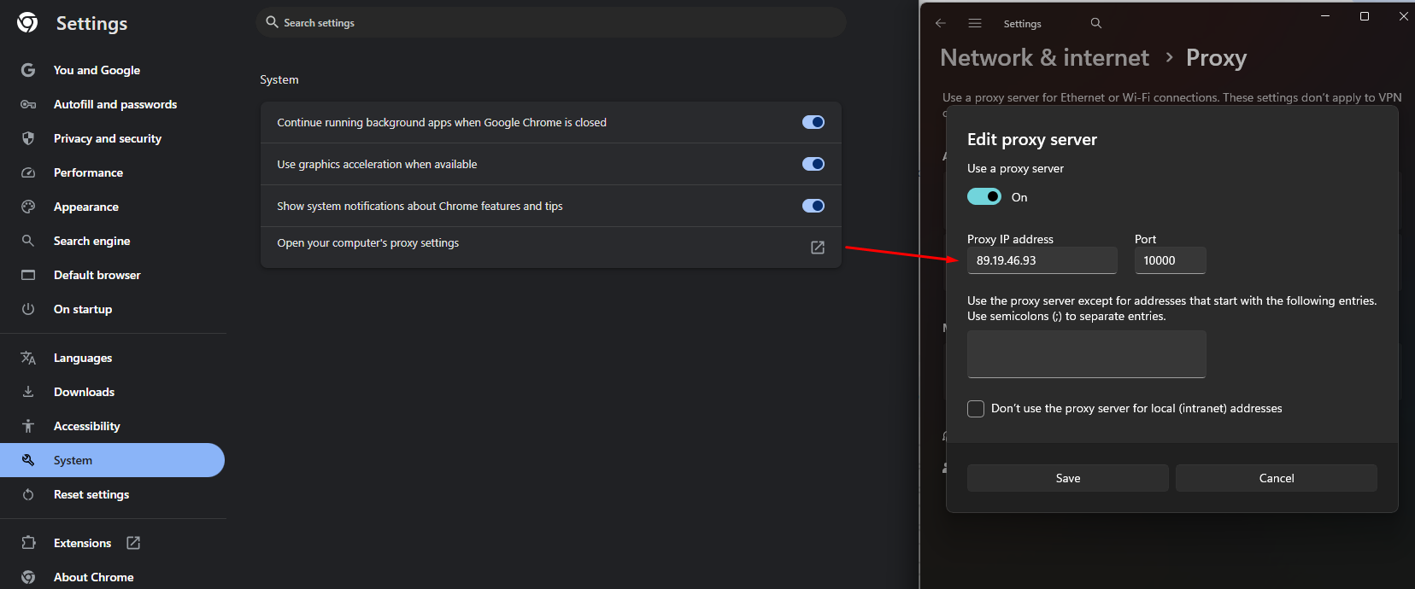Open Autofill and passwords section

115,104
